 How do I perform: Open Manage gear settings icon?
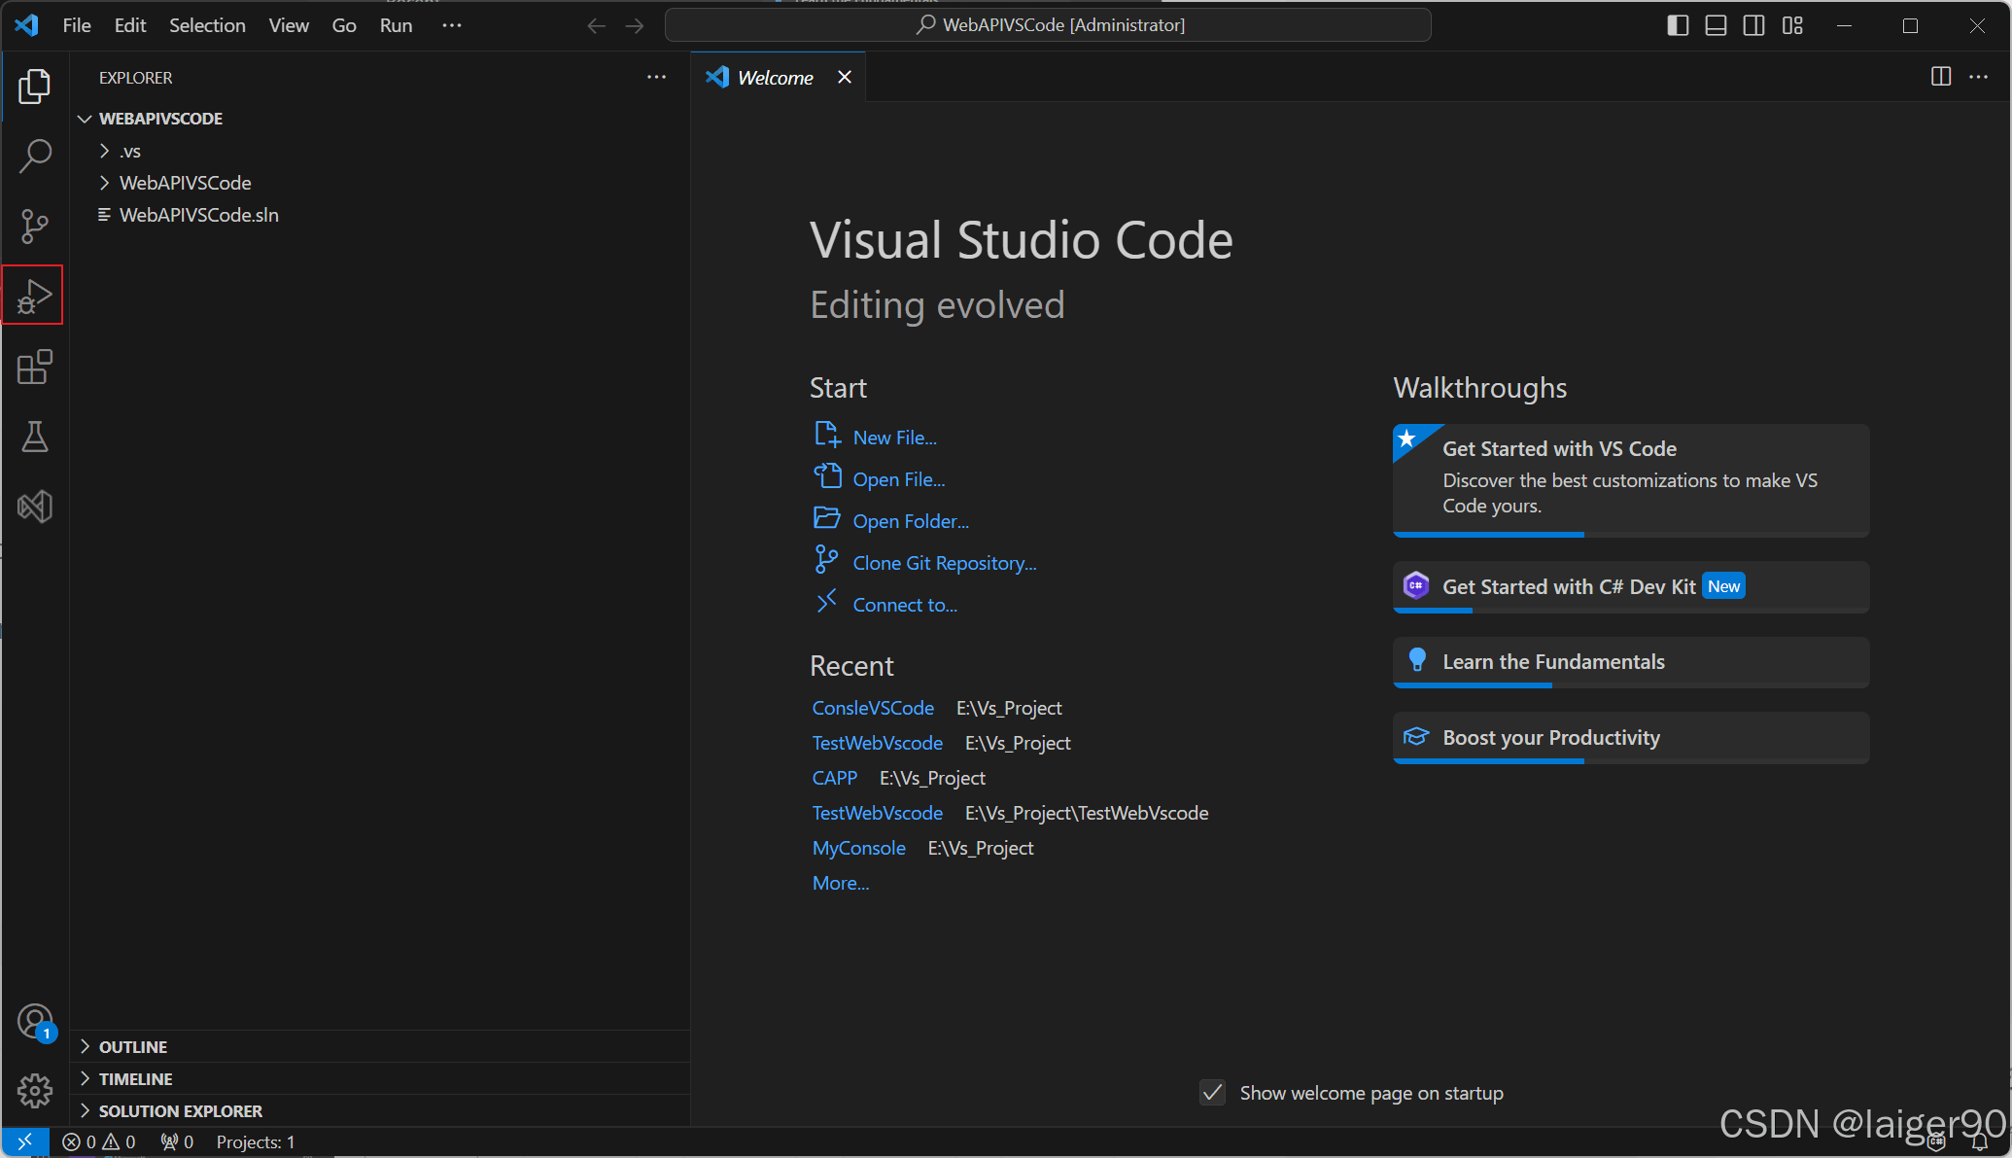click(35, 1091)
